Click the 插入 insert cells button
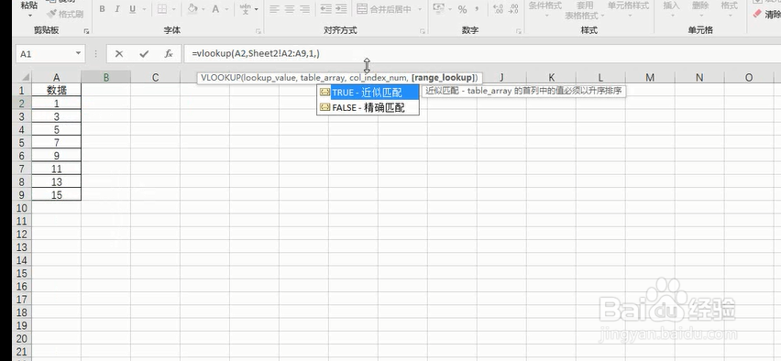781x361 pixels. [x=671, y=9]
